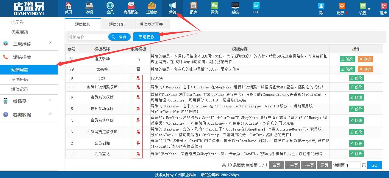Viewport: 389px width, 178px height.
Task: Click 修改 for 积分变动模版
Action: tap(356, 109)
